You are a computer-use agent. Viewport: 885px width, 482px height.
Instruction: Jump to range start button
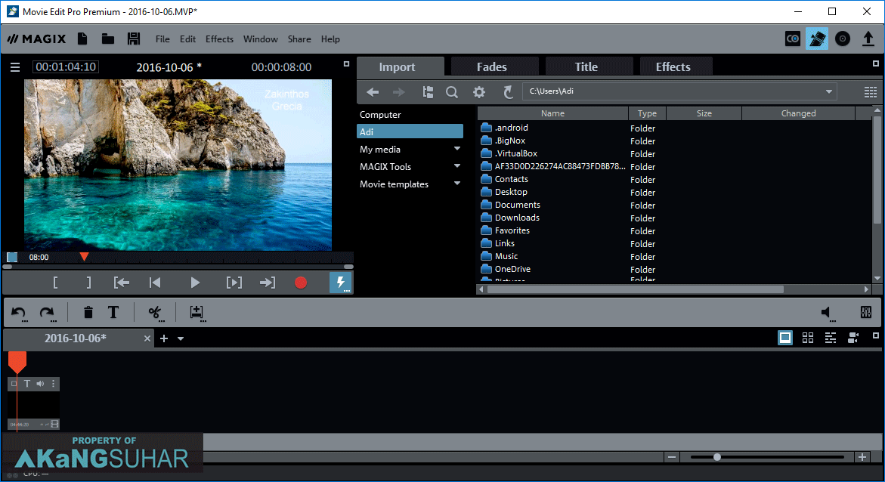(122, 283)
